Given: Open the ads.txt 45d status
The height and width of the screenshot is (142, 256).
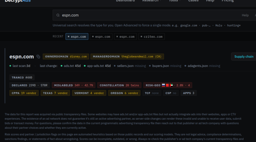Looking at the screenshot, I should click(x=70, y=66).
